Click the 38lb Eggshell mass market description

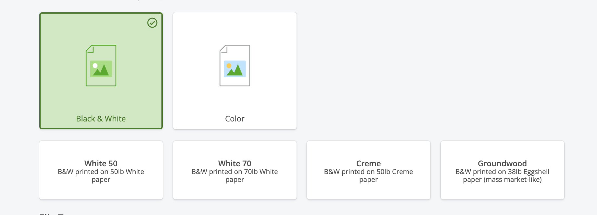pyautogui.click(x=502, y=175)
